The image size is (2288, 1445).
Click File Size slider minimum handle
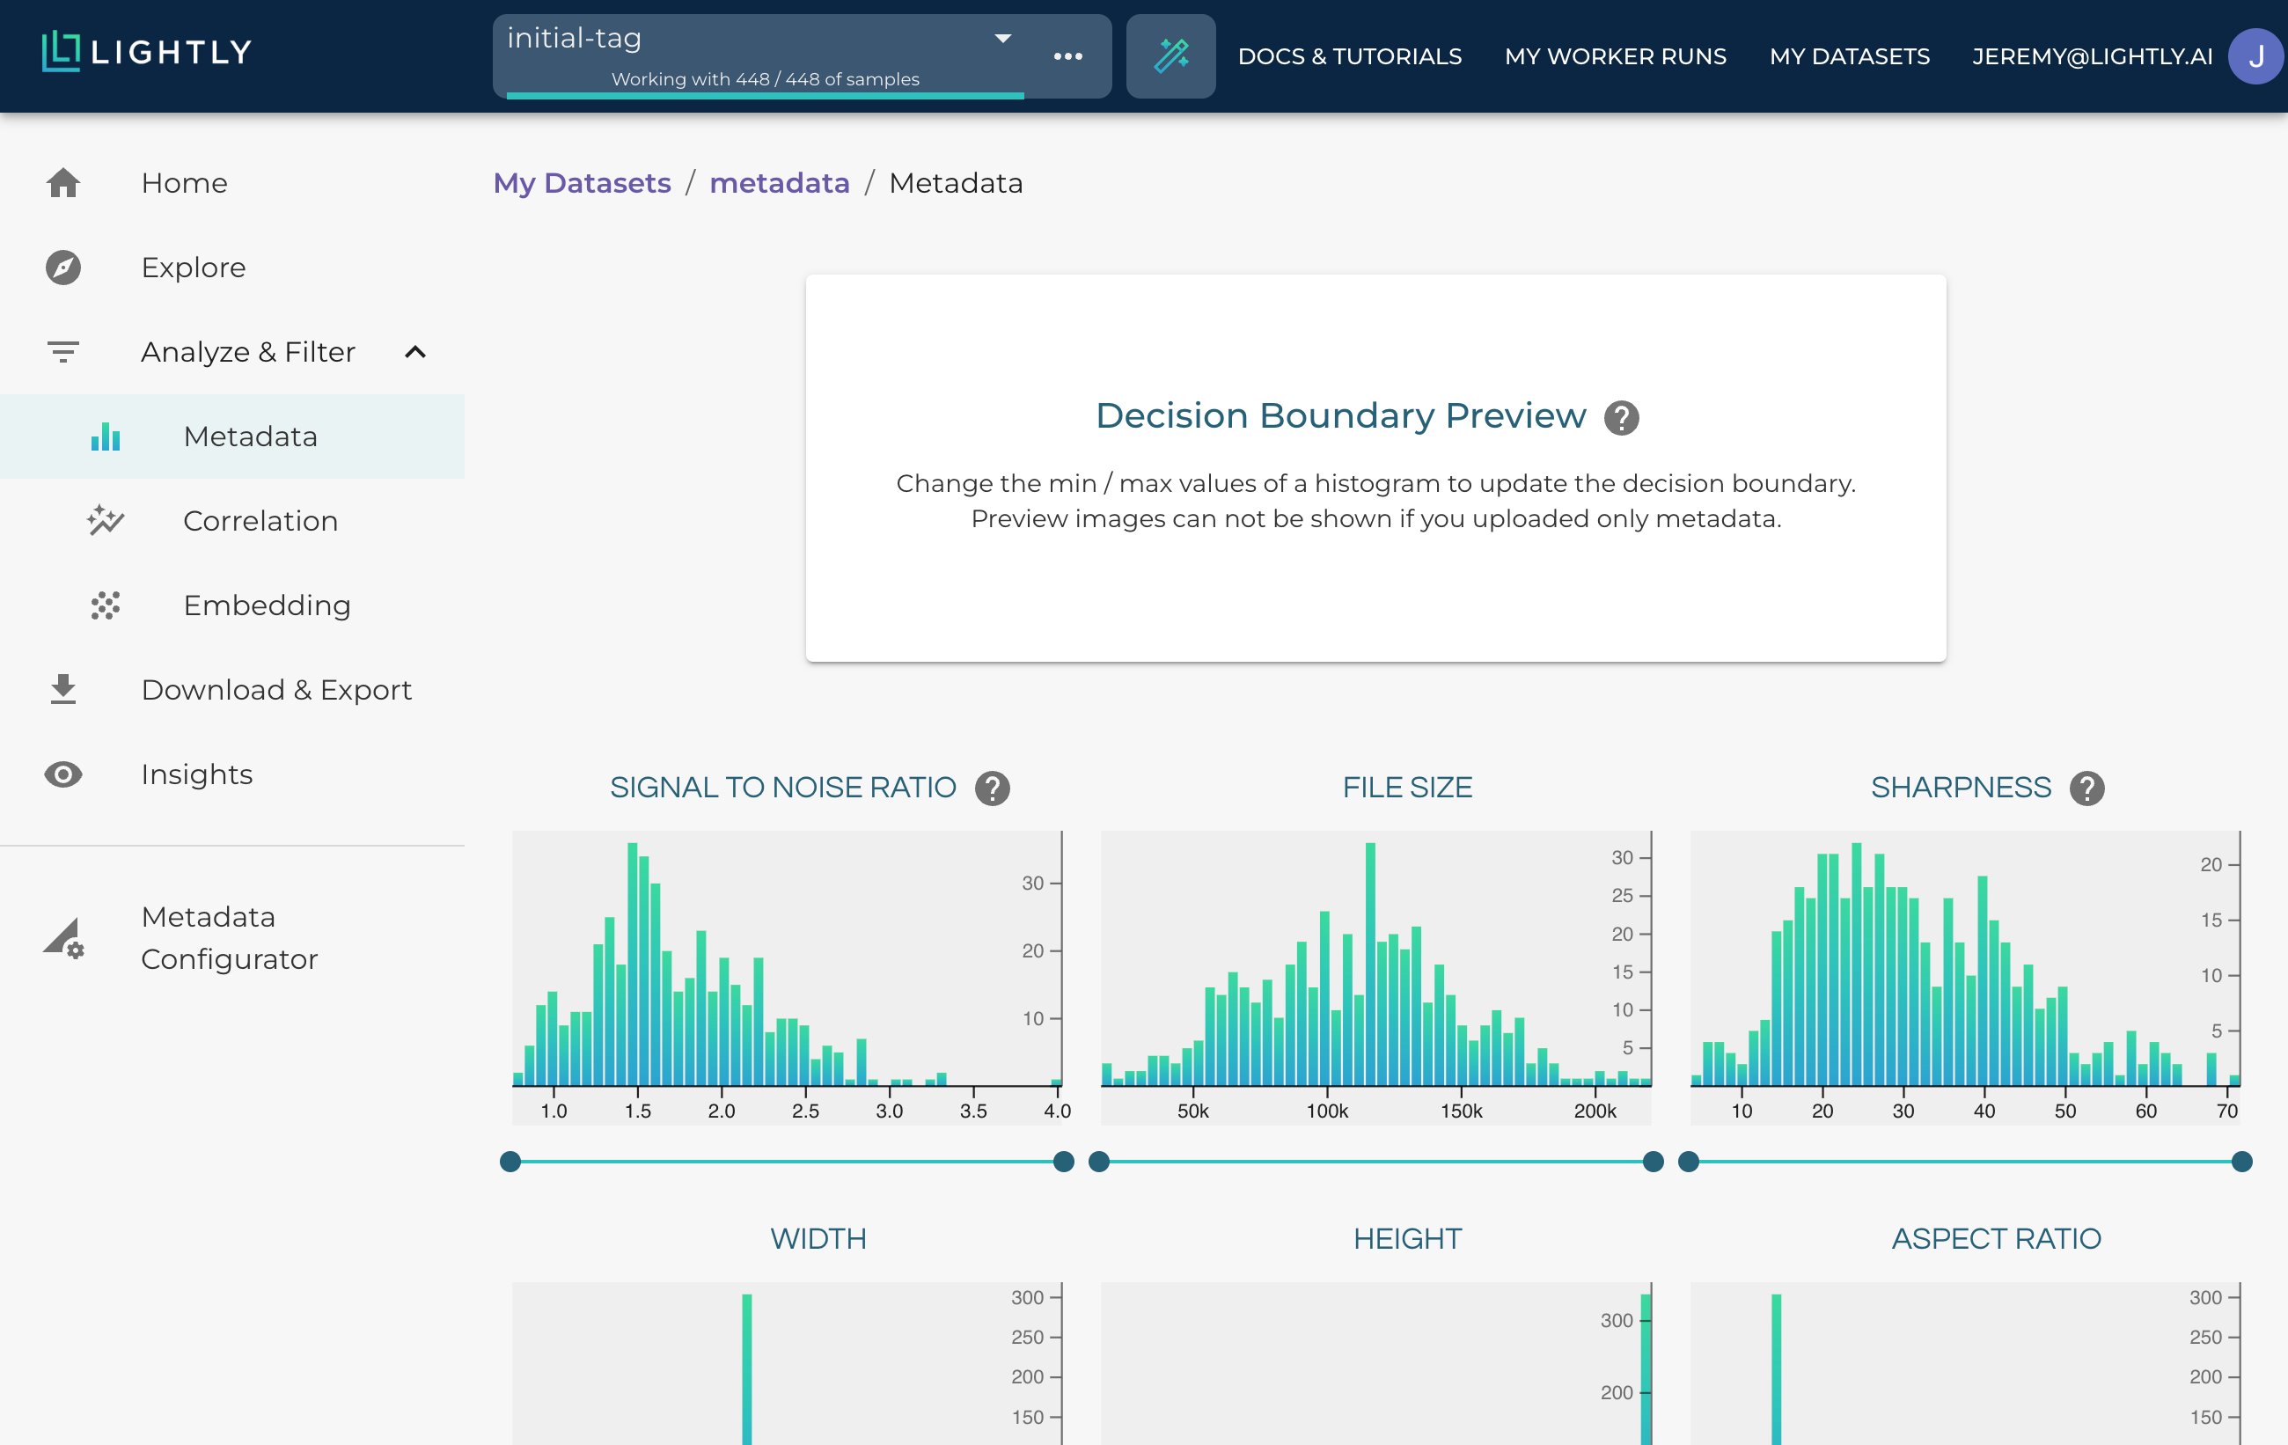[1099, 1161]
